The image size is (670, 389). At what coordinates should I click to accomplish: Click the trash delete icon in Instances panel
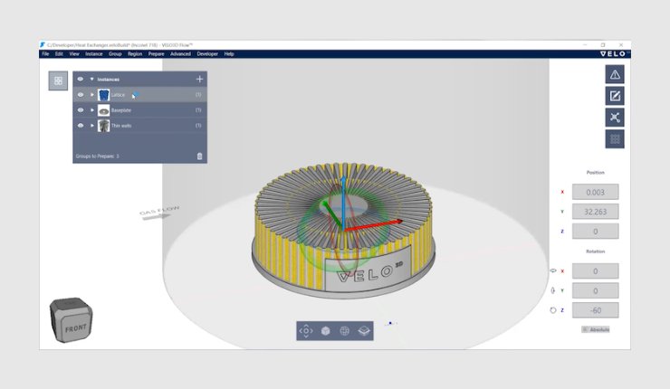click(199, 157)
